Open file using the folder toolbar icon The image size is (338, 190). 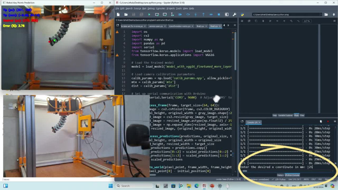click(x=126, y=15)
